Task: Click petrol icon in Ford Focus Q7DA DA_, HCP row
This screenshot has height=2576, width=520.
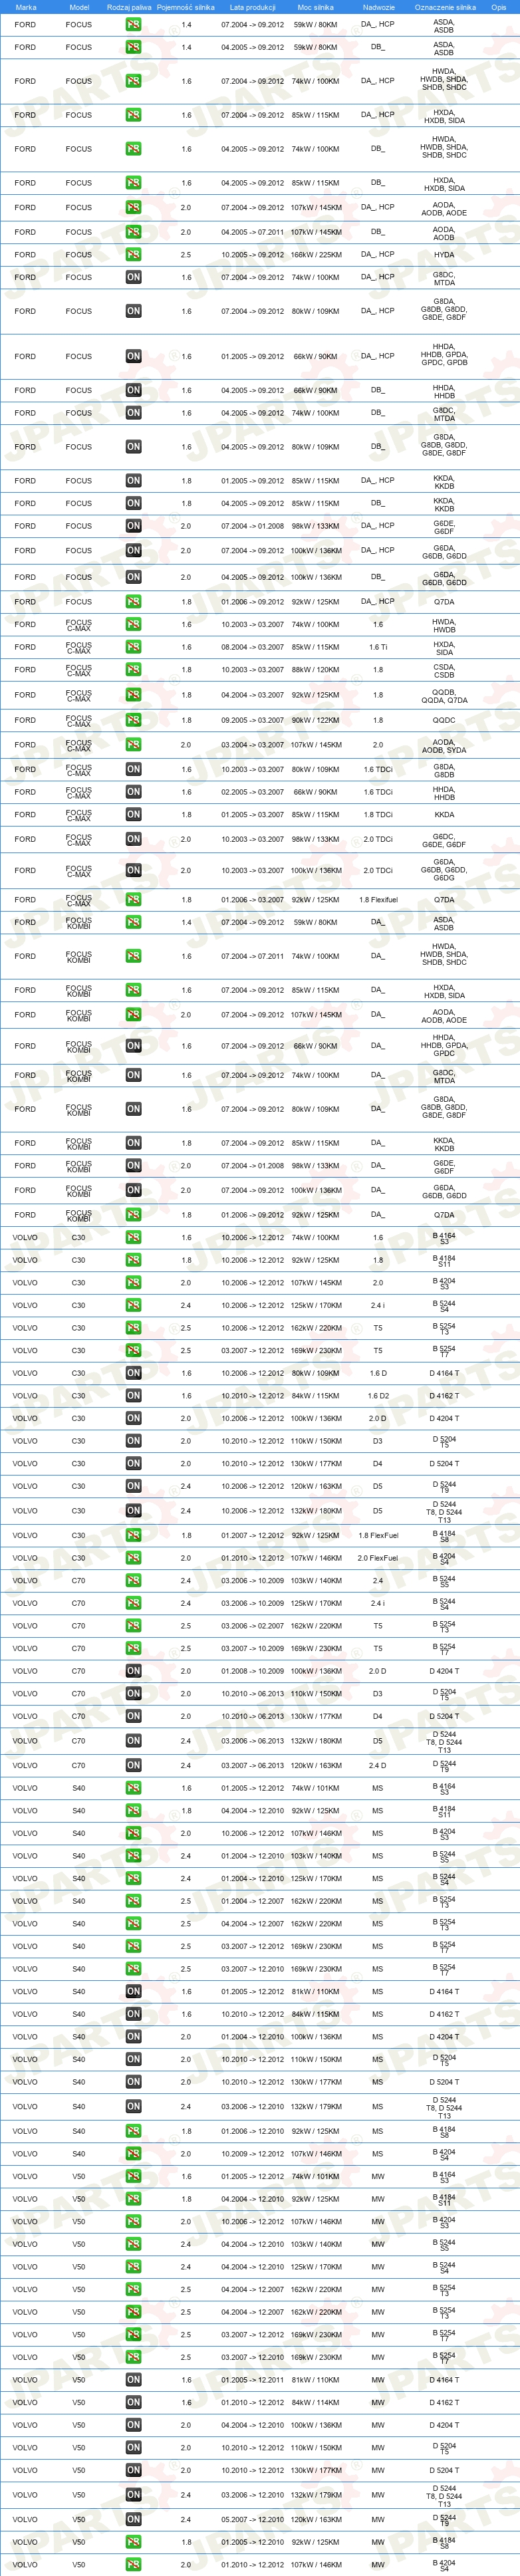Action: (x=133, y=602)
